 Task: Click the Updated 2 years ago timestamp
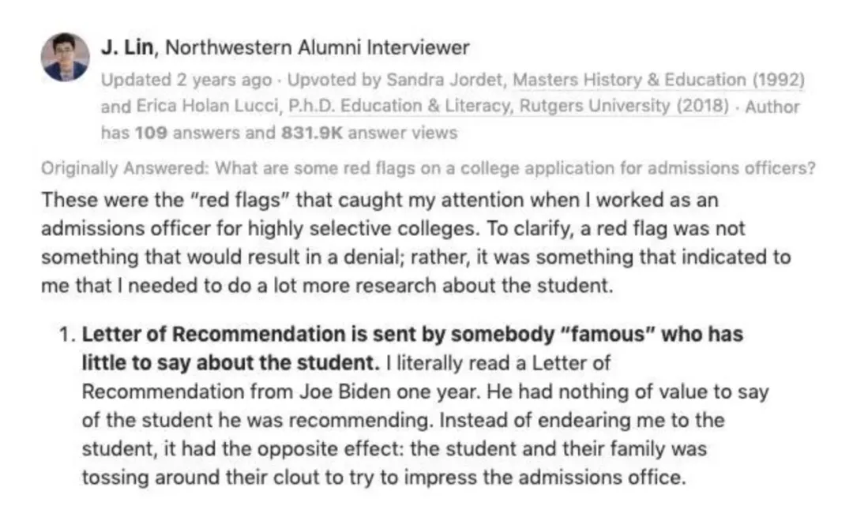tap(186, 80)
